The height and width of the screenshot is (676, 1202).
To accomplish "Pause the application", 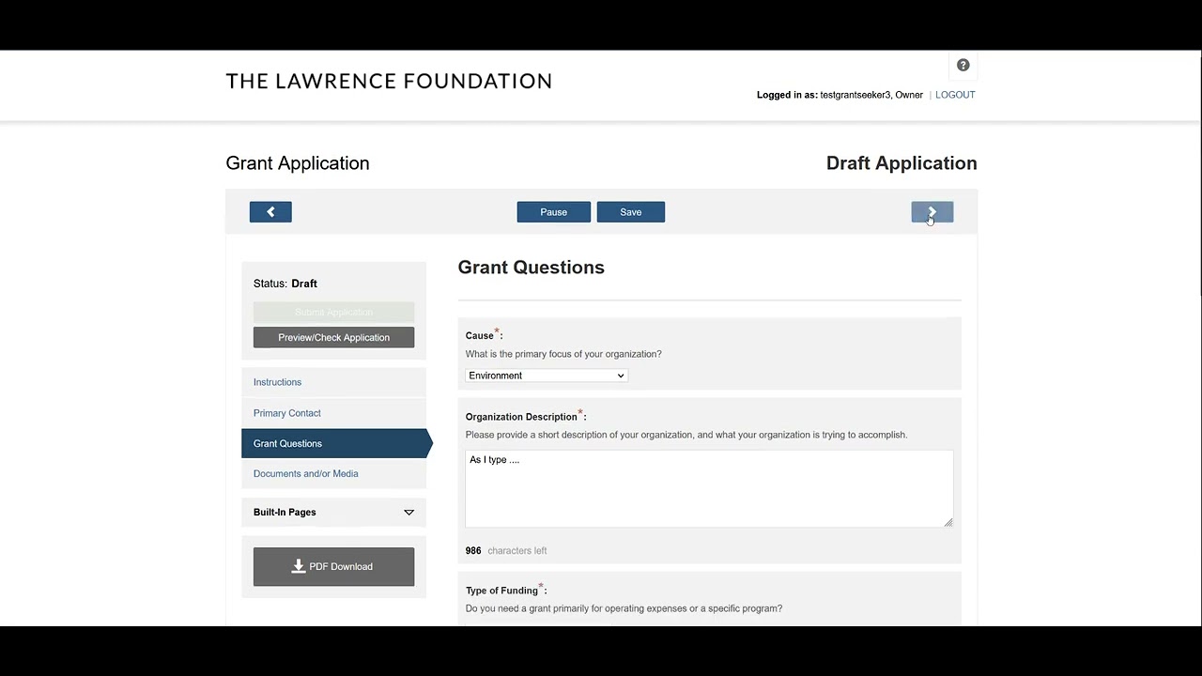I will [554, 212].
